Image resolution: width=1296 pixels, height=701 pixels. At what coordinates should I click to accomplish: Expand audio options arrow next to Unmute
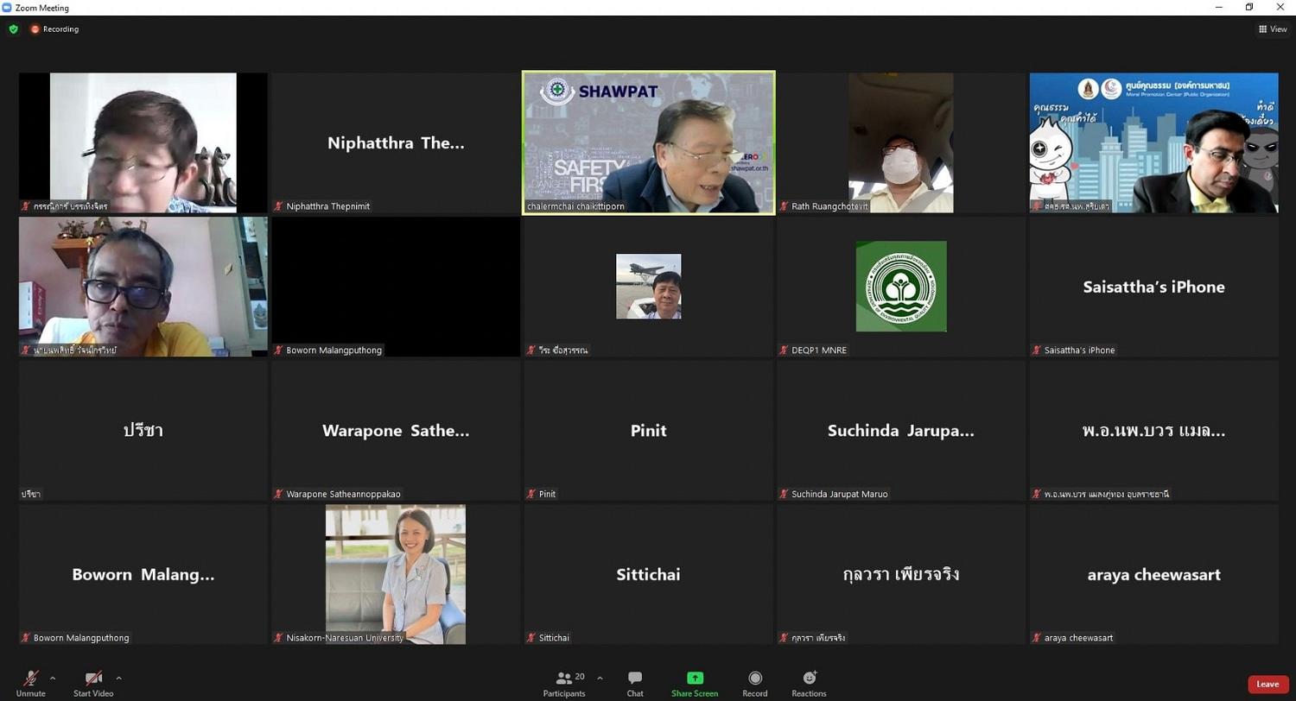(53, 678)
